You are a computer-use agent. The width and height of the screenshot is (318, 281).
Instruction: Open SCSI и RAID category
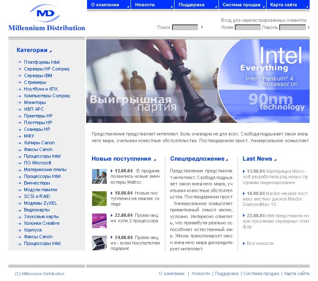point(37,196)
